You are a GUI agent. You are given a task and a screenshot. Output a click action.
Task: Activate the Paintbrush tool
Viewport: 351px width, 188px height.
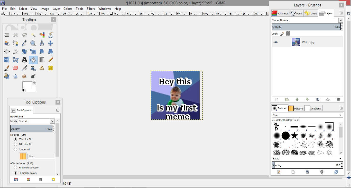7,68
